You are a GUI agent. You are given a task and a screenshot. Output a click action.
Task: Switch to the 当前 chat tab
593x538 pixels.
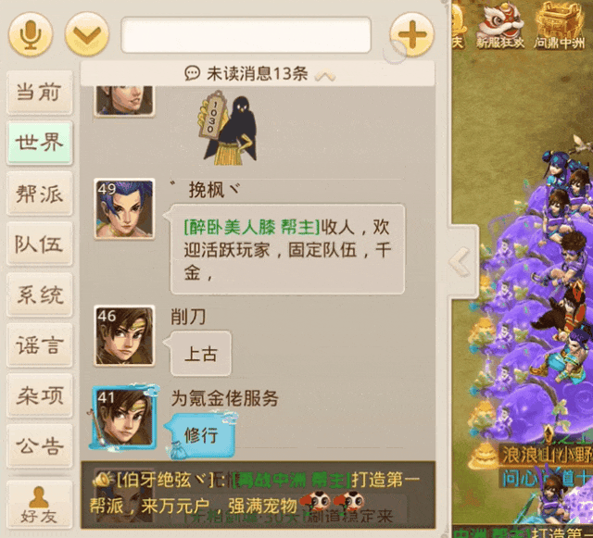(39, 93)
